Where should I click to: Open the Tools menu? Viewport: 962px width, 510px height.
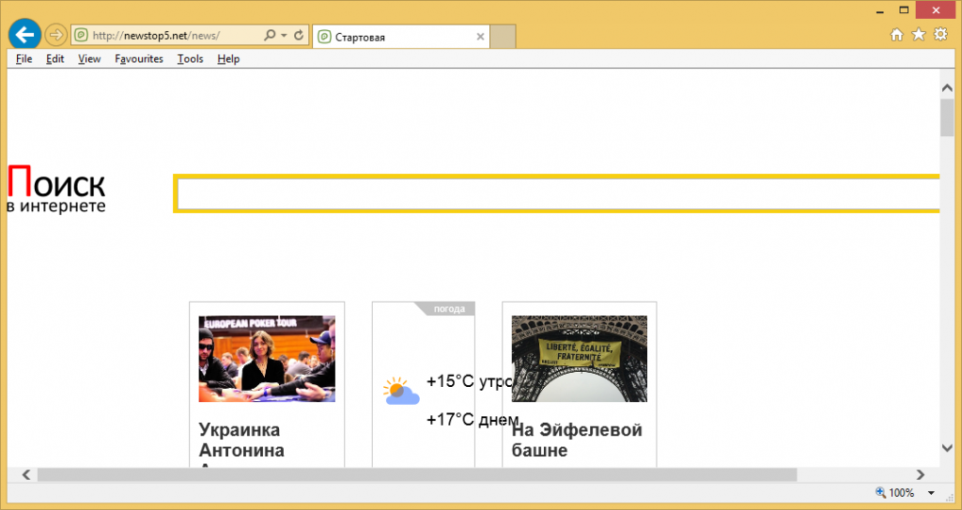pos(190,59)
